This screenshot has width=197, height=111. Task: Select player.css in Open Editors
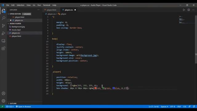point(19,20)
